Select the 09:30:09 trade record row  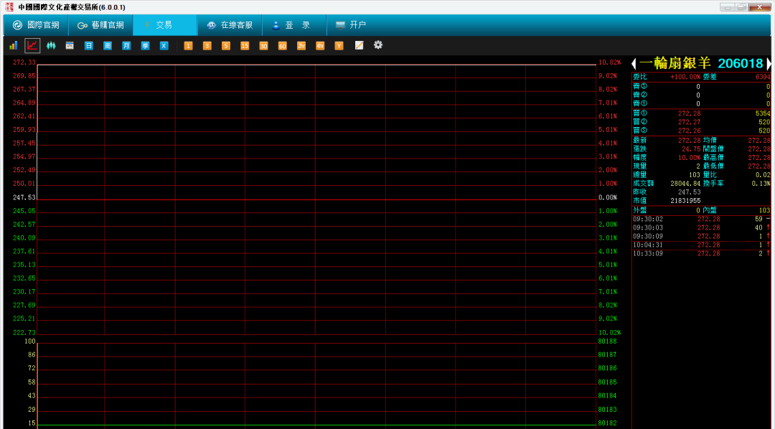coord(701,236)
